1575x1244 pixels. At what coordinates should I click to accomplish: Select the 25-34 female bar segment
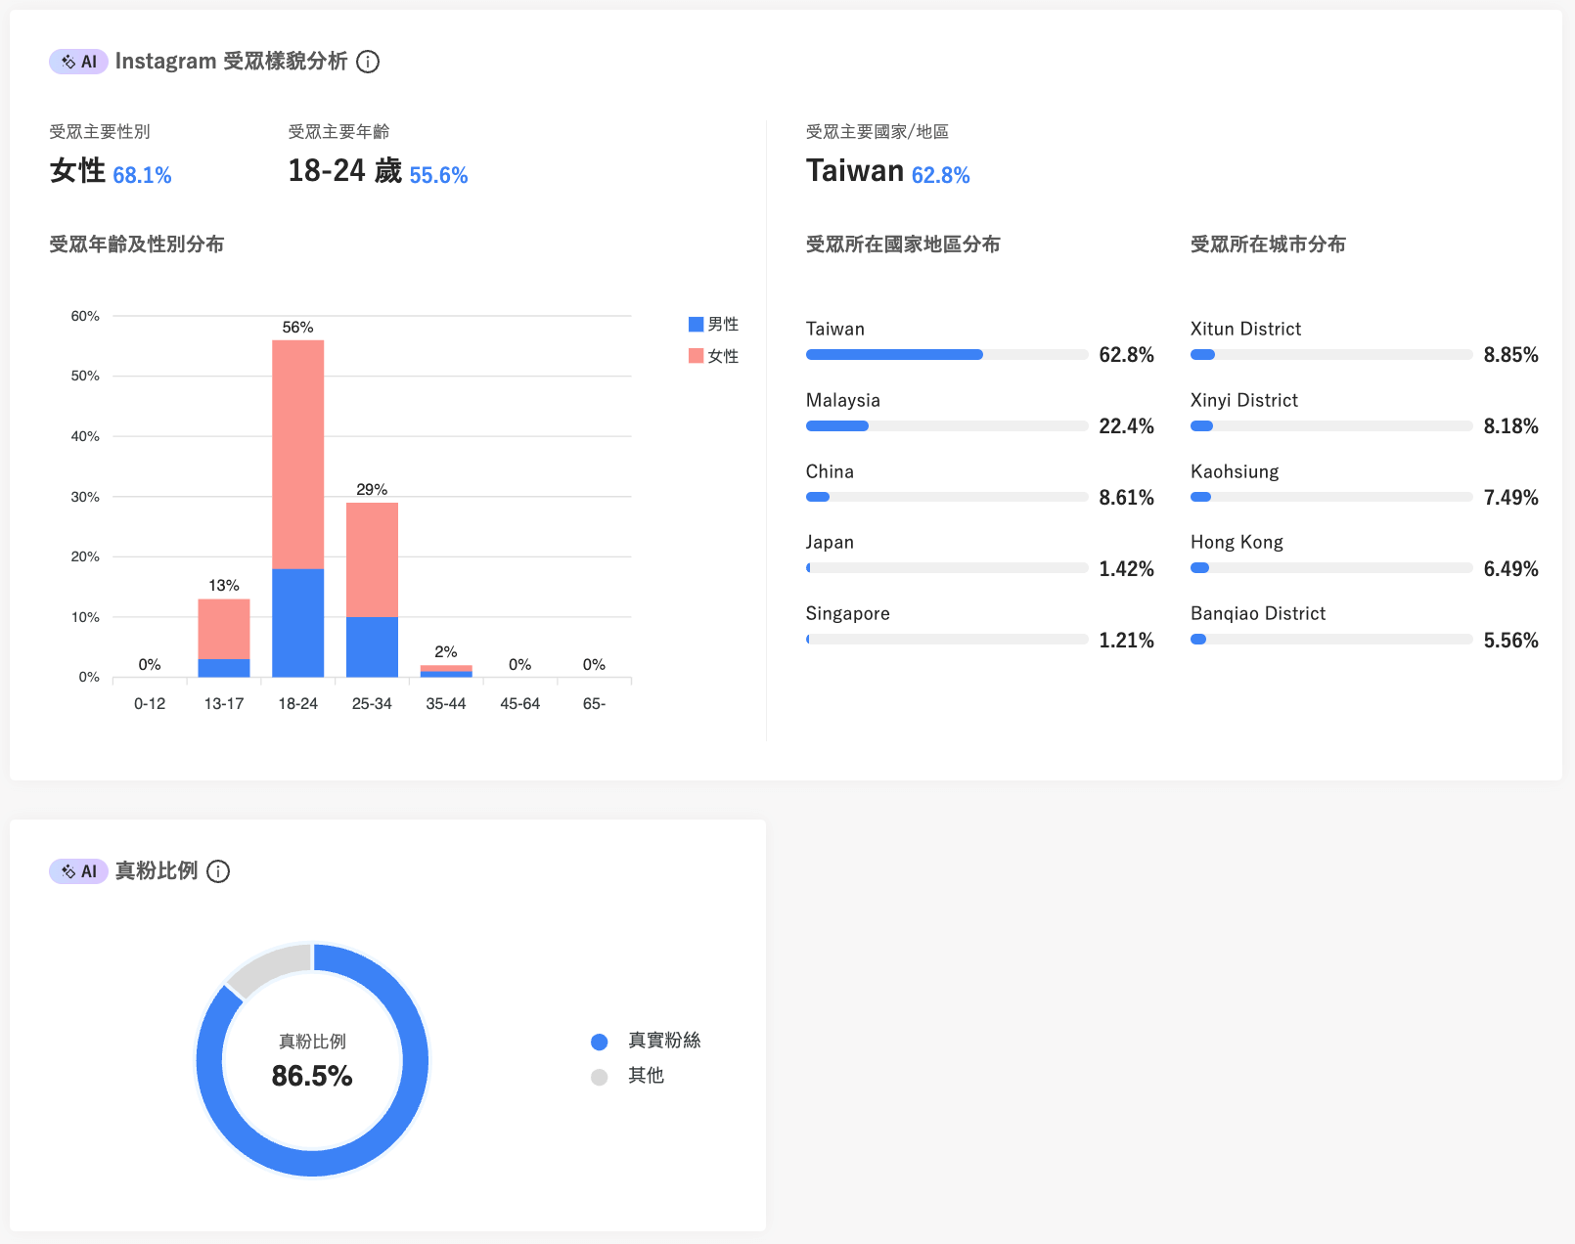(372, 559)
